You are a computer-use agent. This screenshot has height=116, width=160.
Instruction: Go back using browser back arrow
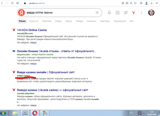[2, 3]
